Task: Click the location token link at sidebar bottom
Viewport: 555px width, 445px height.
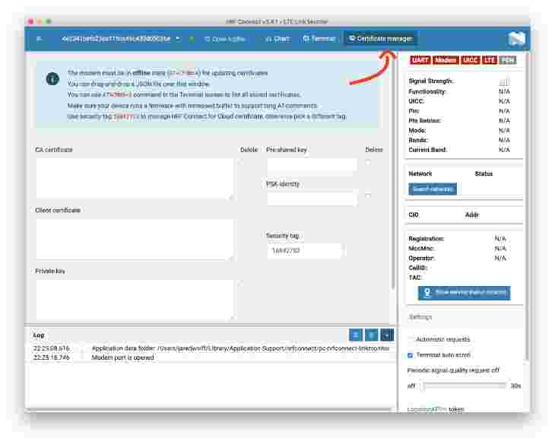Action: click(x=436, y=409)
